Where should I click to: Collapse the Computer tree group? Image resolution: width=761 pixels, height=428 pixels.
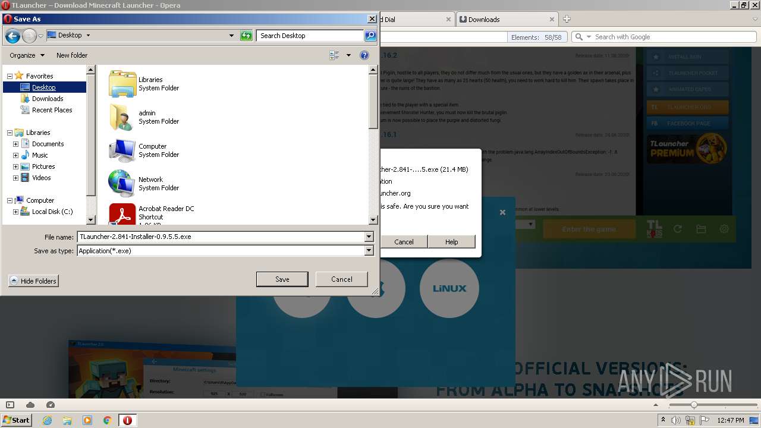(10, 200)
